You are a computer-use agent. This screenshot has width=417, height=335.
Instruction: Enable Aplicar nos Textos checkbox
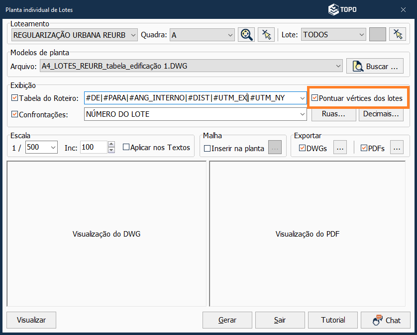click(126, 147)
